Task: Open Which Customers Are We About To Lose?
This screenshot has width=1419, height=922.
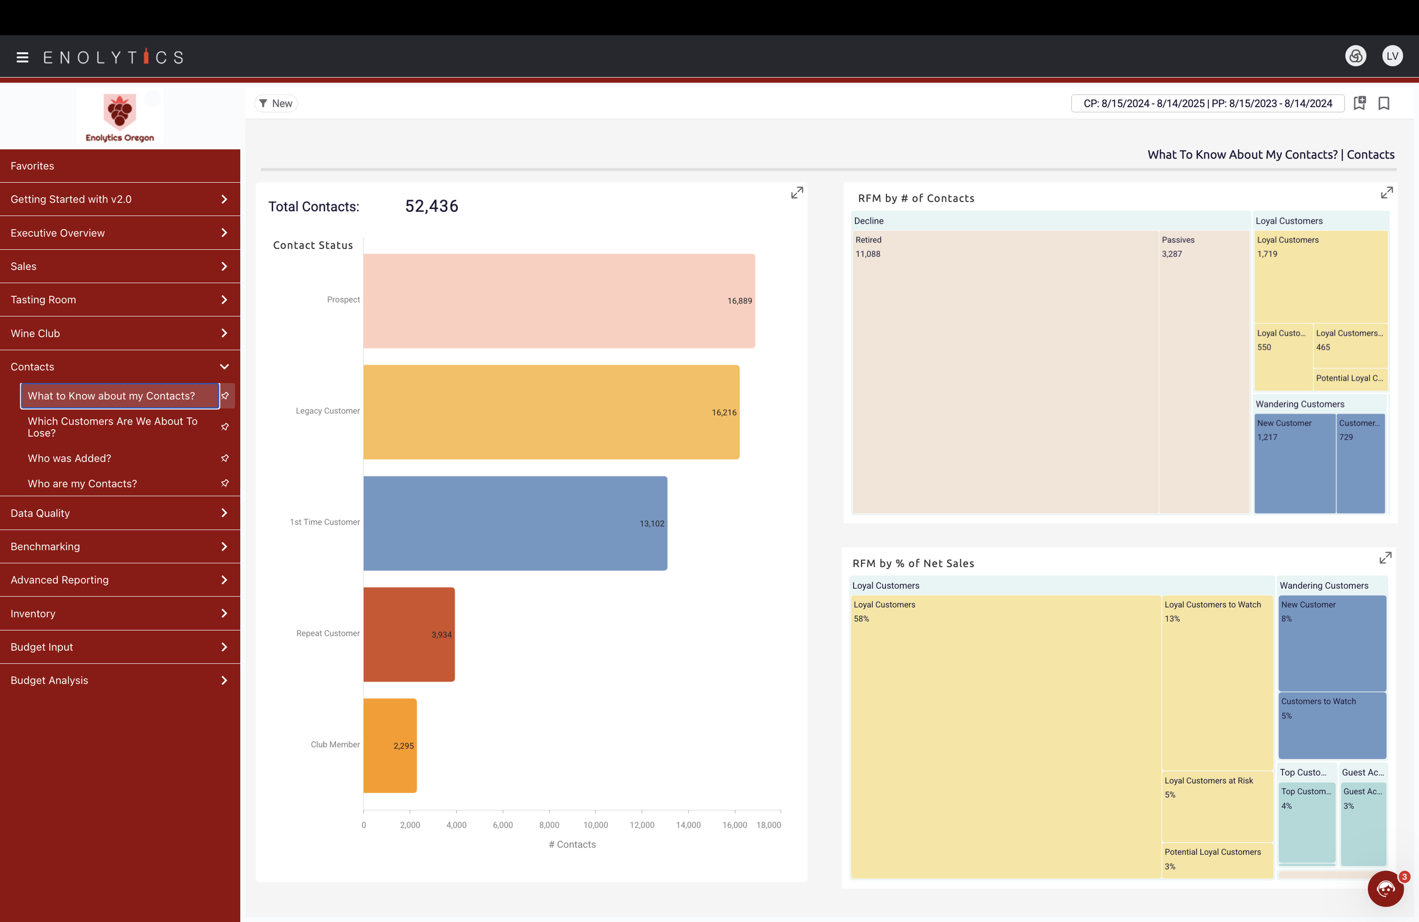Action: coord(112,427)
